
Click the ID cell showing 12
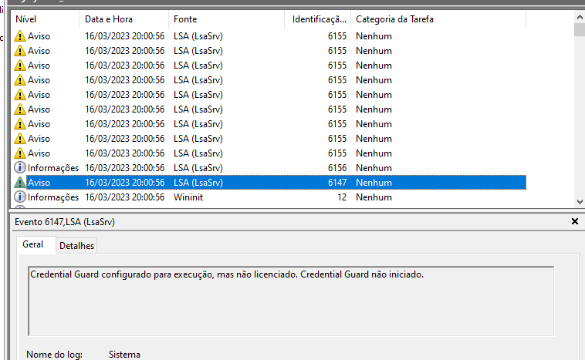pos(342,197)
